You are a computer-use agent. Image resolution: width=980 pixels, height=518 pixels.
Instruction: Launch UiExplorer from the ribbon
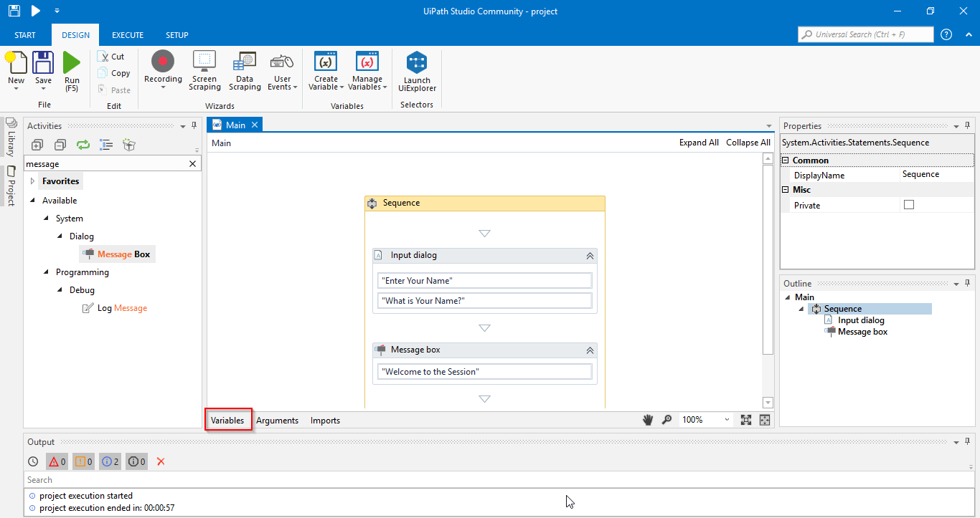[x=417, y=64]
